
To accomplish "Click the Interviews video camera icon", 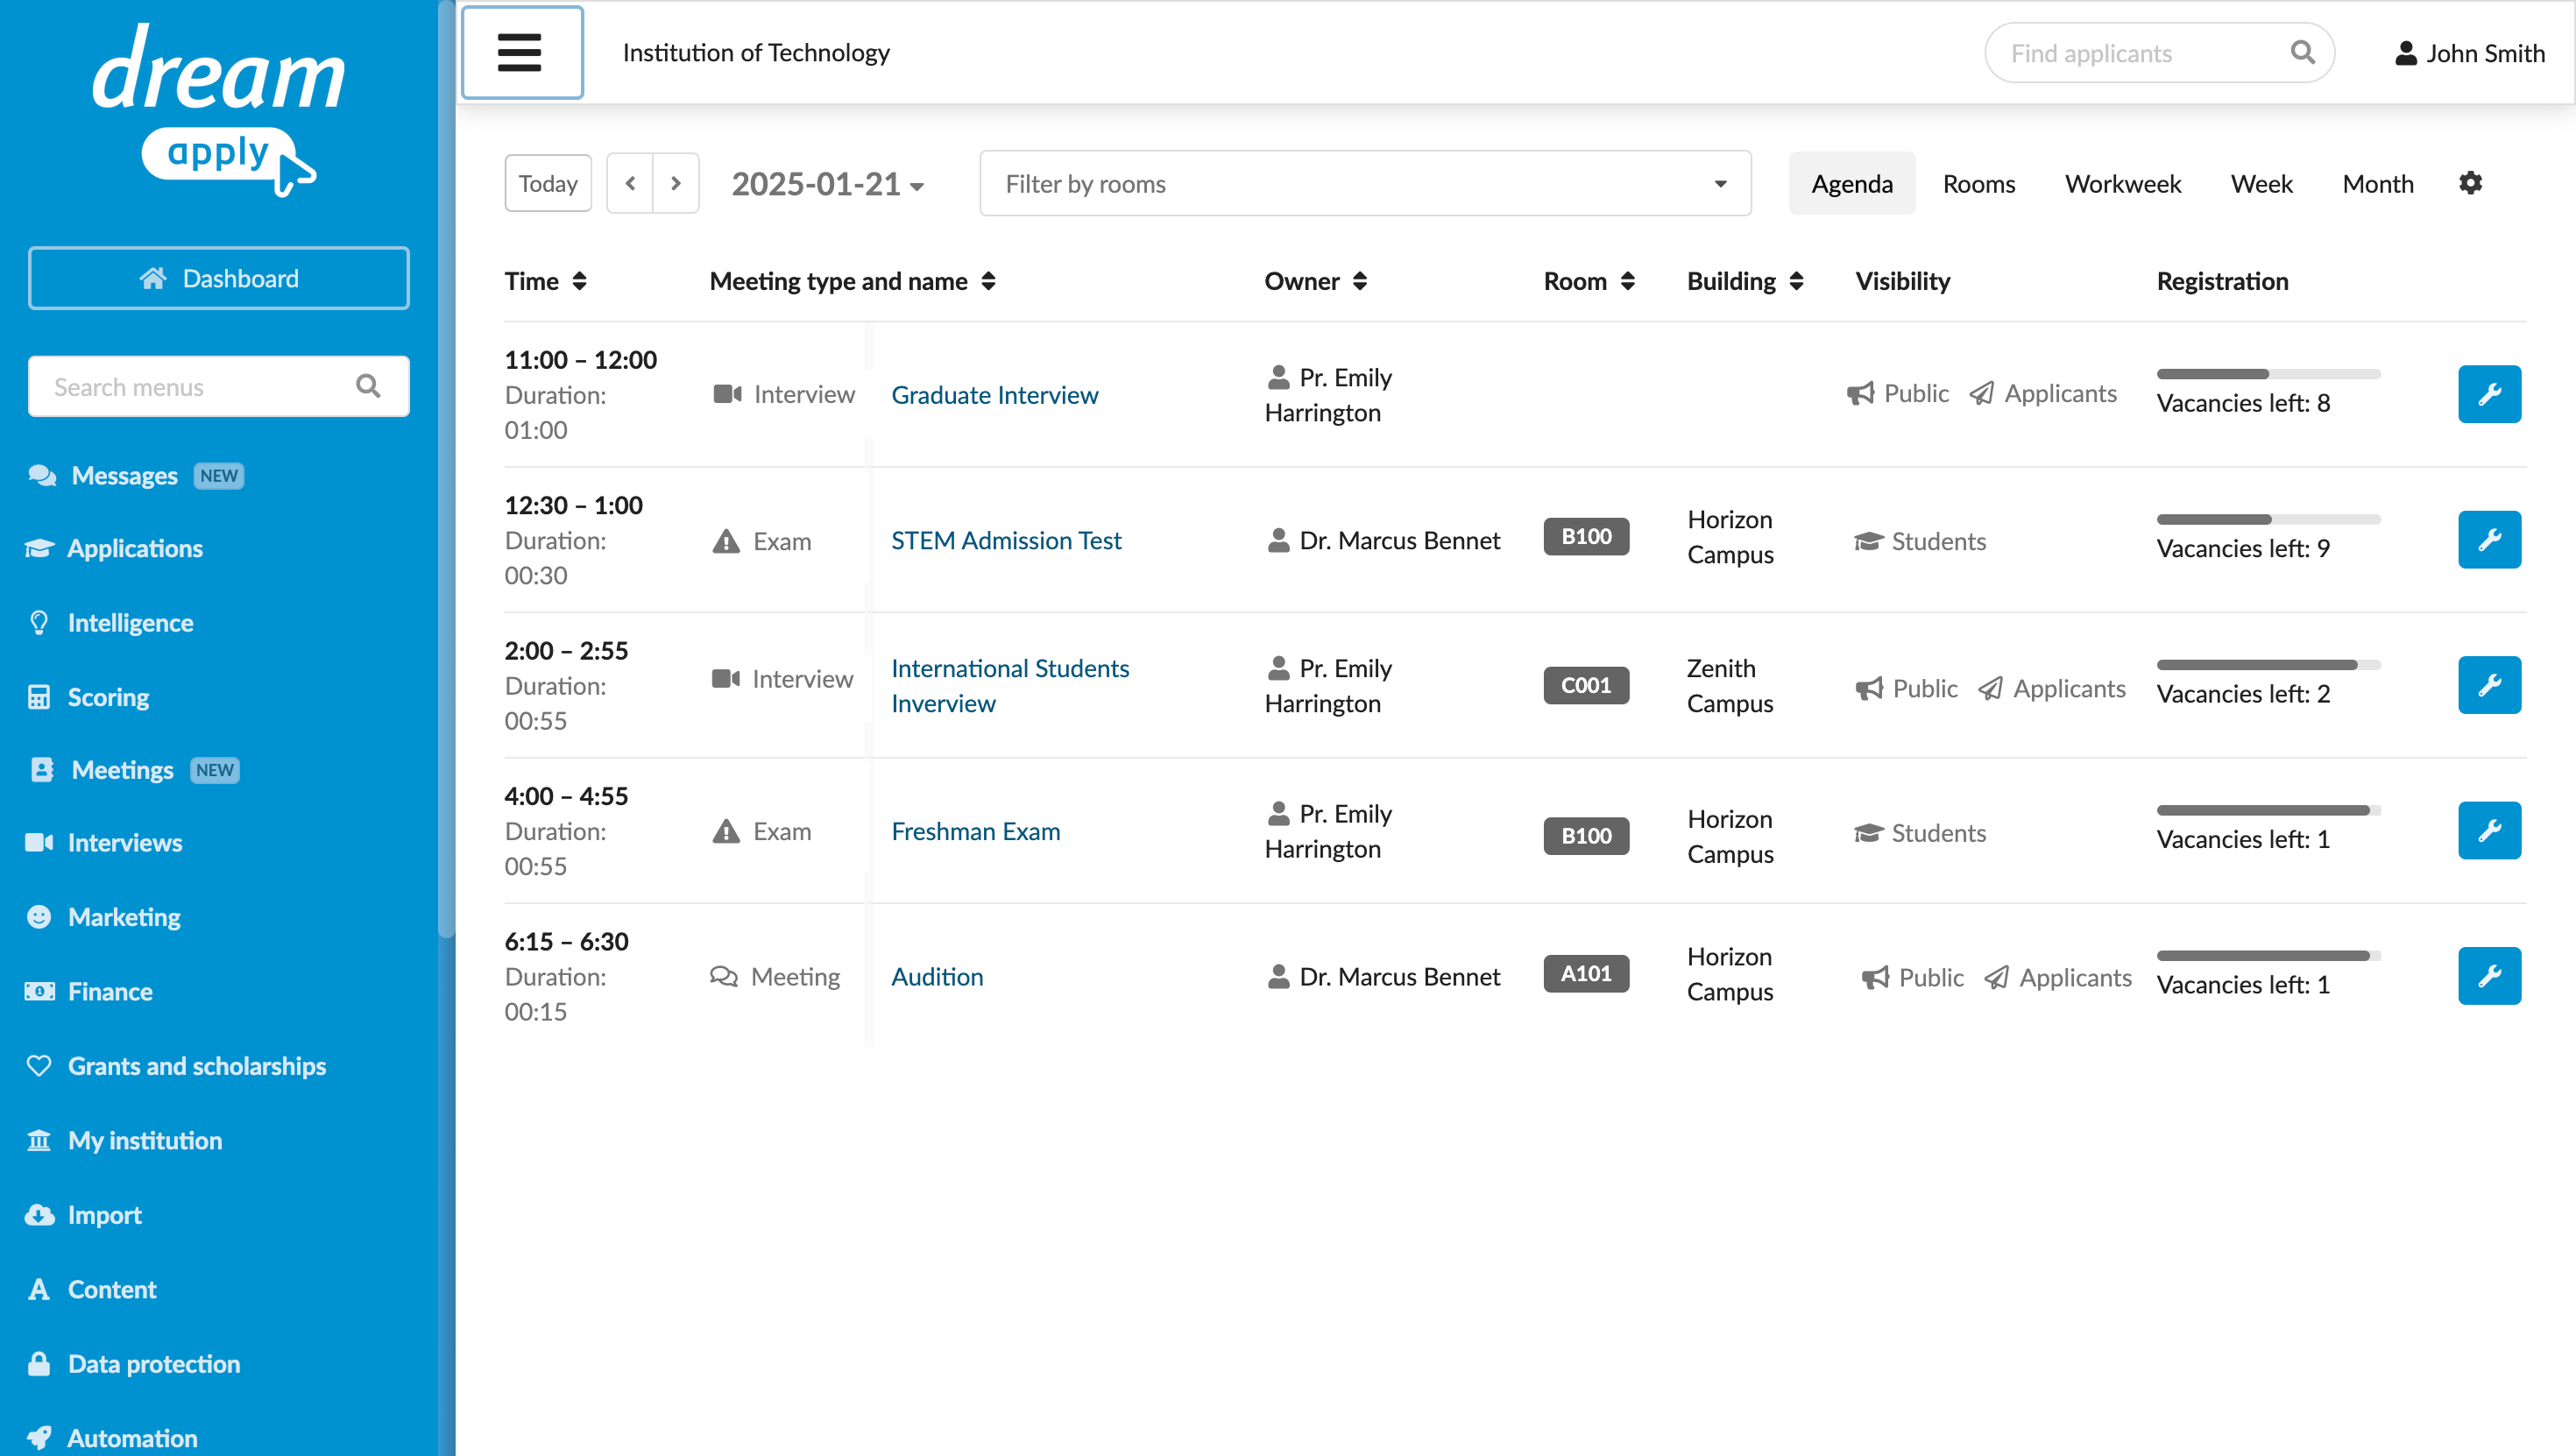I will tap(39, 843).
